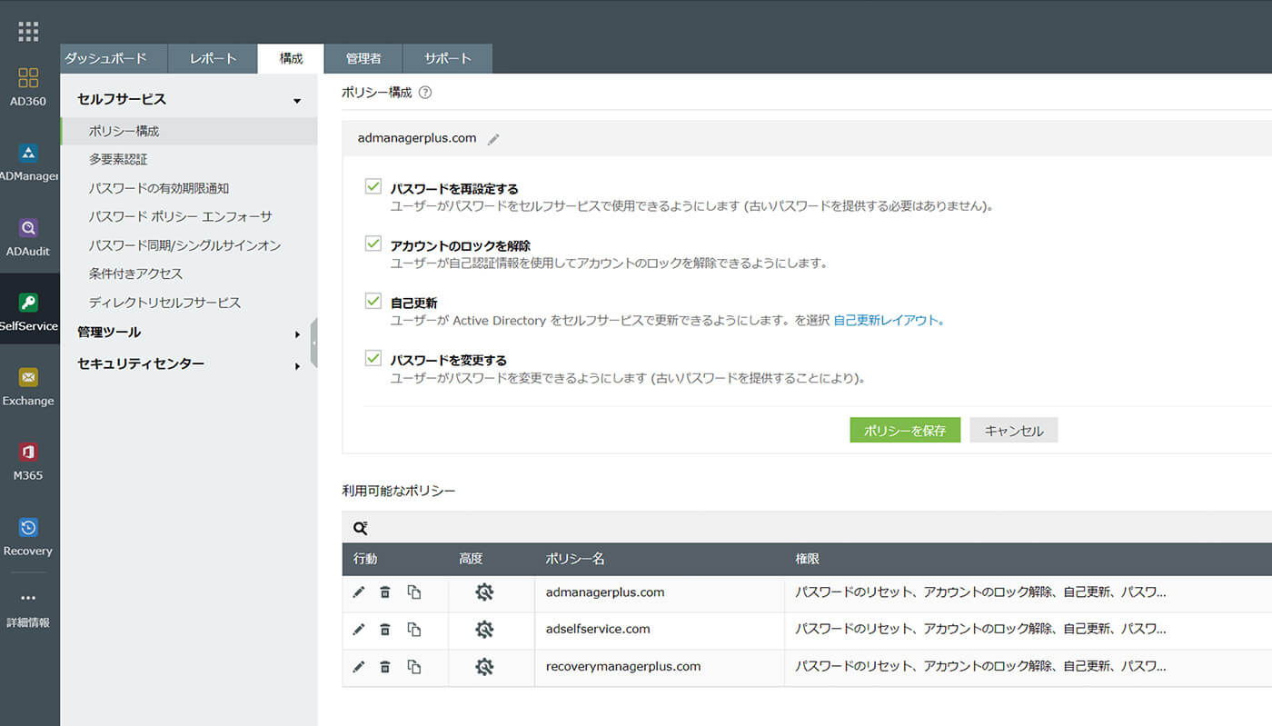Toggle the 自己更新 checkbox
Screen dimensions: 1272x726
pos(373,301)
